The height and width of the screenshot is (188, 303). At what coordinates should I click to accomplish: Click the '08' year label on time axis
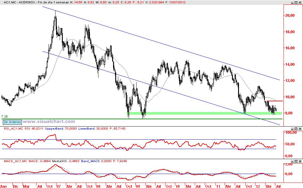click(x=98, y=186)
